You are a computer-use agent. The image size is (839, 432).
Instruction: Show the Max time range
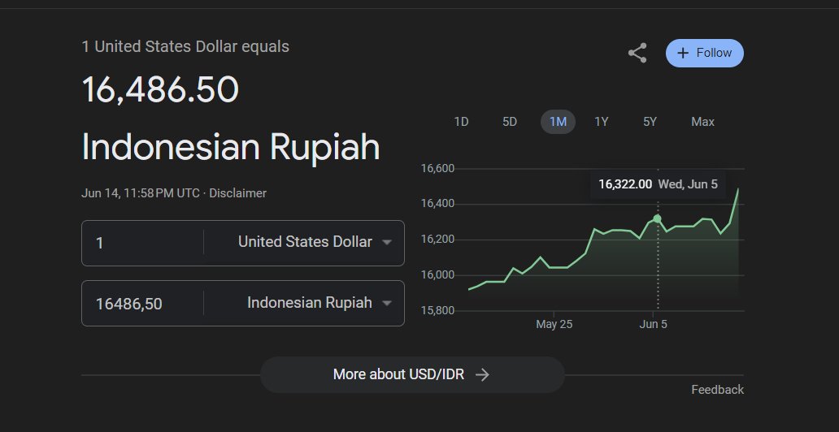coord(702,122)
